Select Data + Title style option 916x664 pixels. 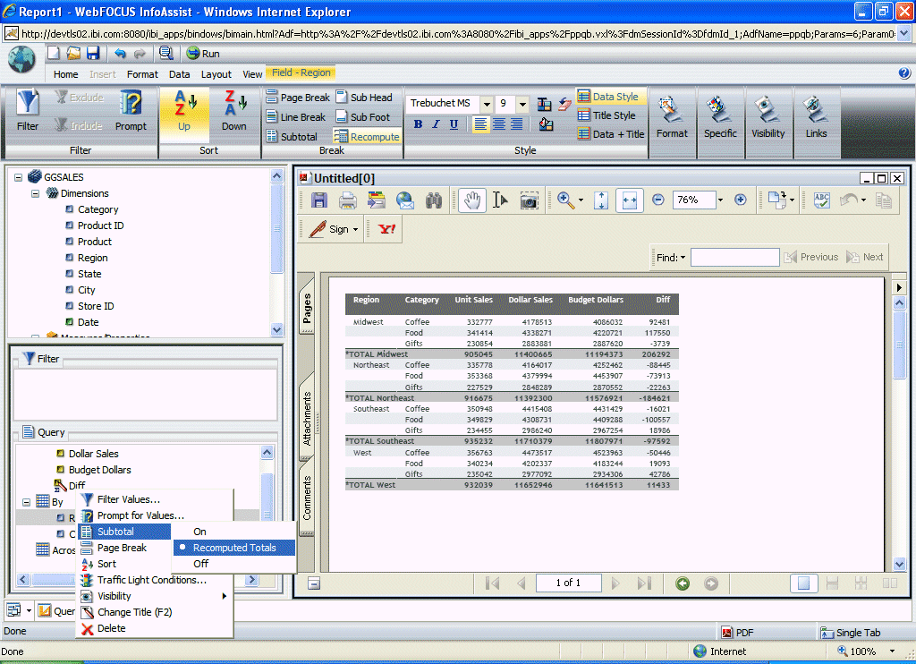point(611,134)
